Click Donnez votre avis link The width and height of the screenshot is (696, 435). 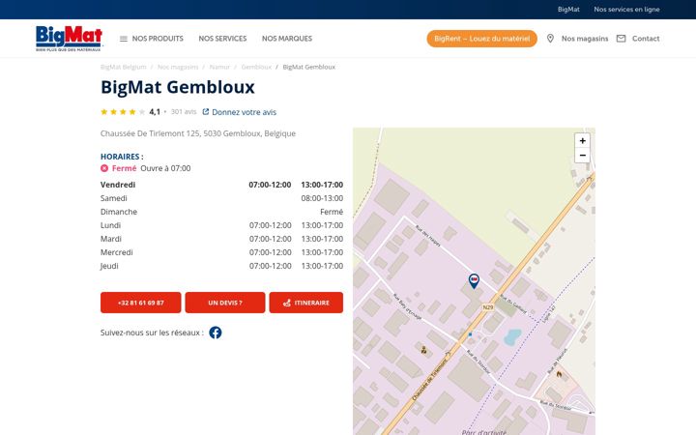coord(245,112)
